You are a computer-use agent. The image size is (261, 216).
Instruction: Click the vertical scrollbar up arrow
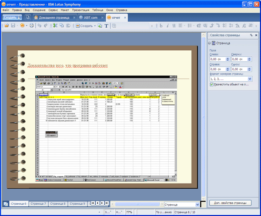coord(204,35)
